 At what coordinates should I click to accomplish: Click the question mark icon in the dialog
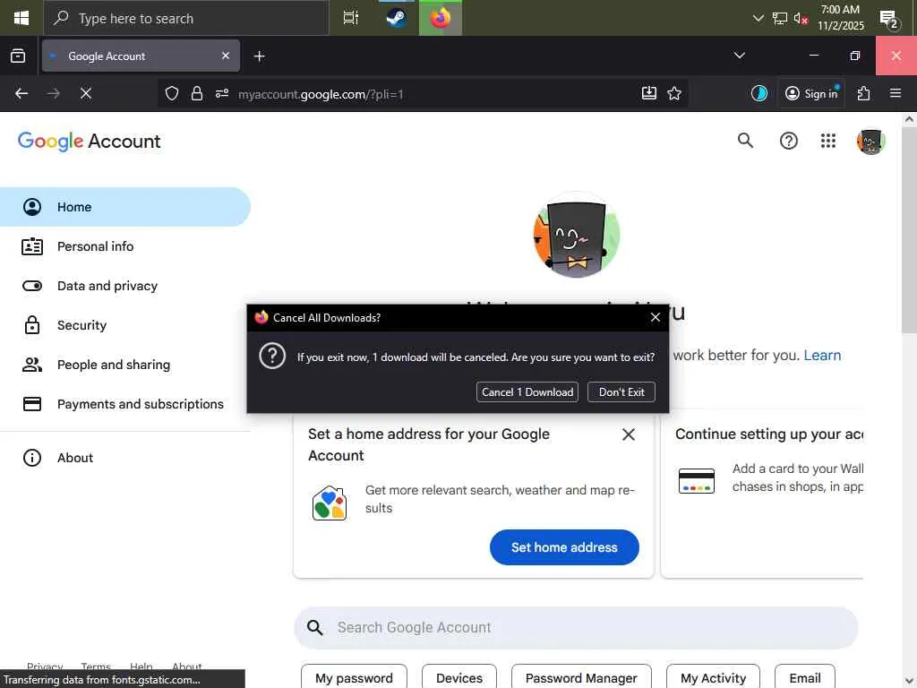(x=272, y=356)
